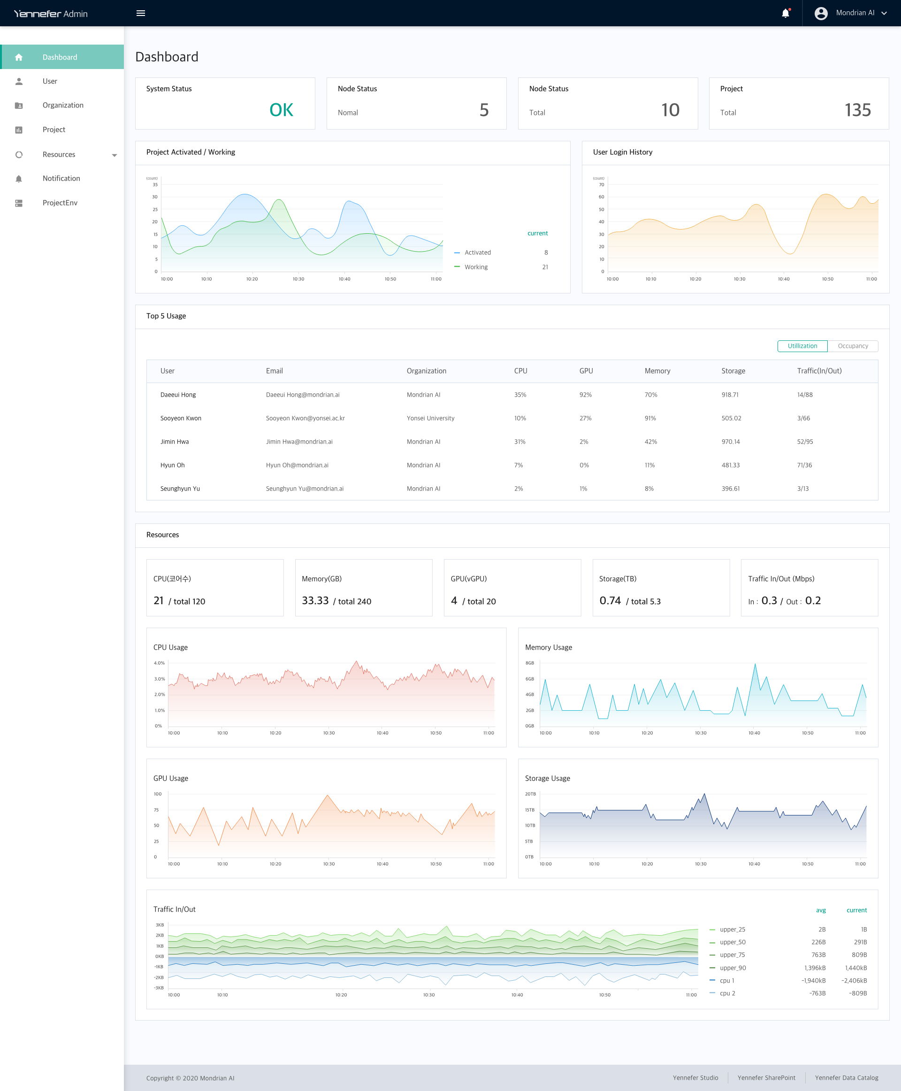Toggle the Working series in legend
The width and height of the screenshot is (901, 1091).
point(475,267)
